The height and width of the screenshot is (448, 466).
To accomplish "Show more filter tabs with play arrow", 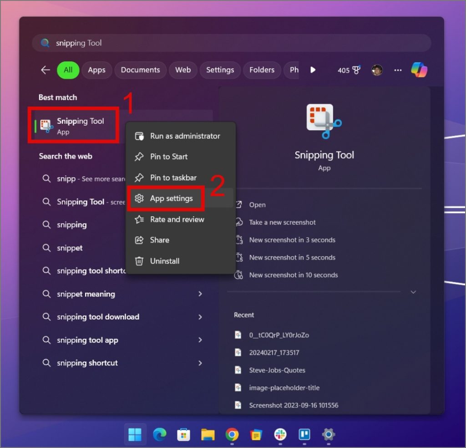I will pyautogui.click(x=313, y=70).
